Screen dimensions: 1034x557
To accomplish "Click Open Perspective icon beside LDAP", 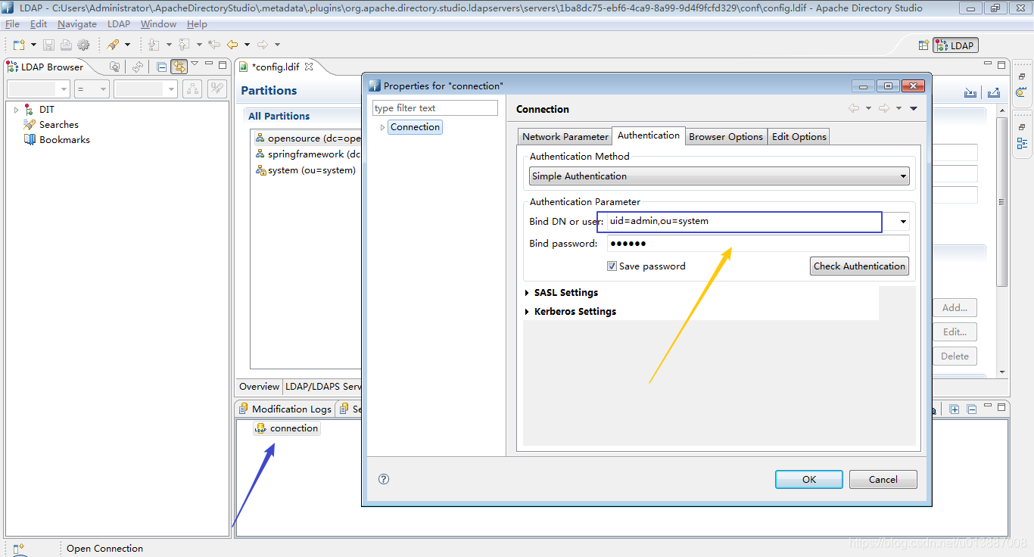I will [923, 45].
